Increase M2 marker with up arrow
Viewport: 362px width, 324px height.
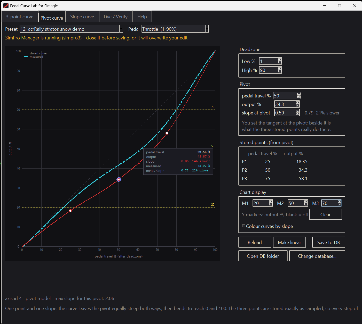click(306, 202)
